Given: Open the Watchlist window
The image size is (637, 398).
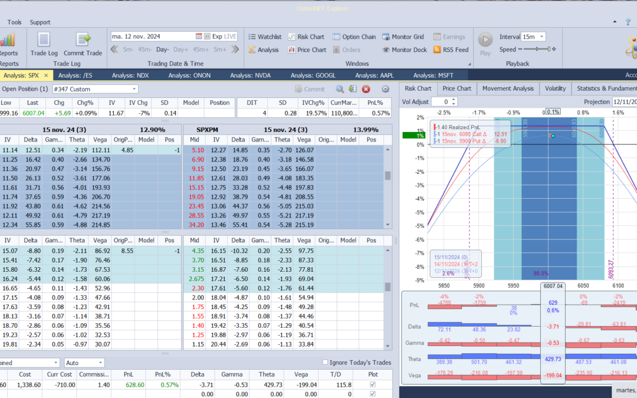Looking at the screenshot, I should [265, 37].
